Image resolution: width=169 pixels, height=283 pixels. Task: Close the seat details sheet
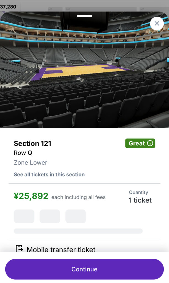pos(157,23)
